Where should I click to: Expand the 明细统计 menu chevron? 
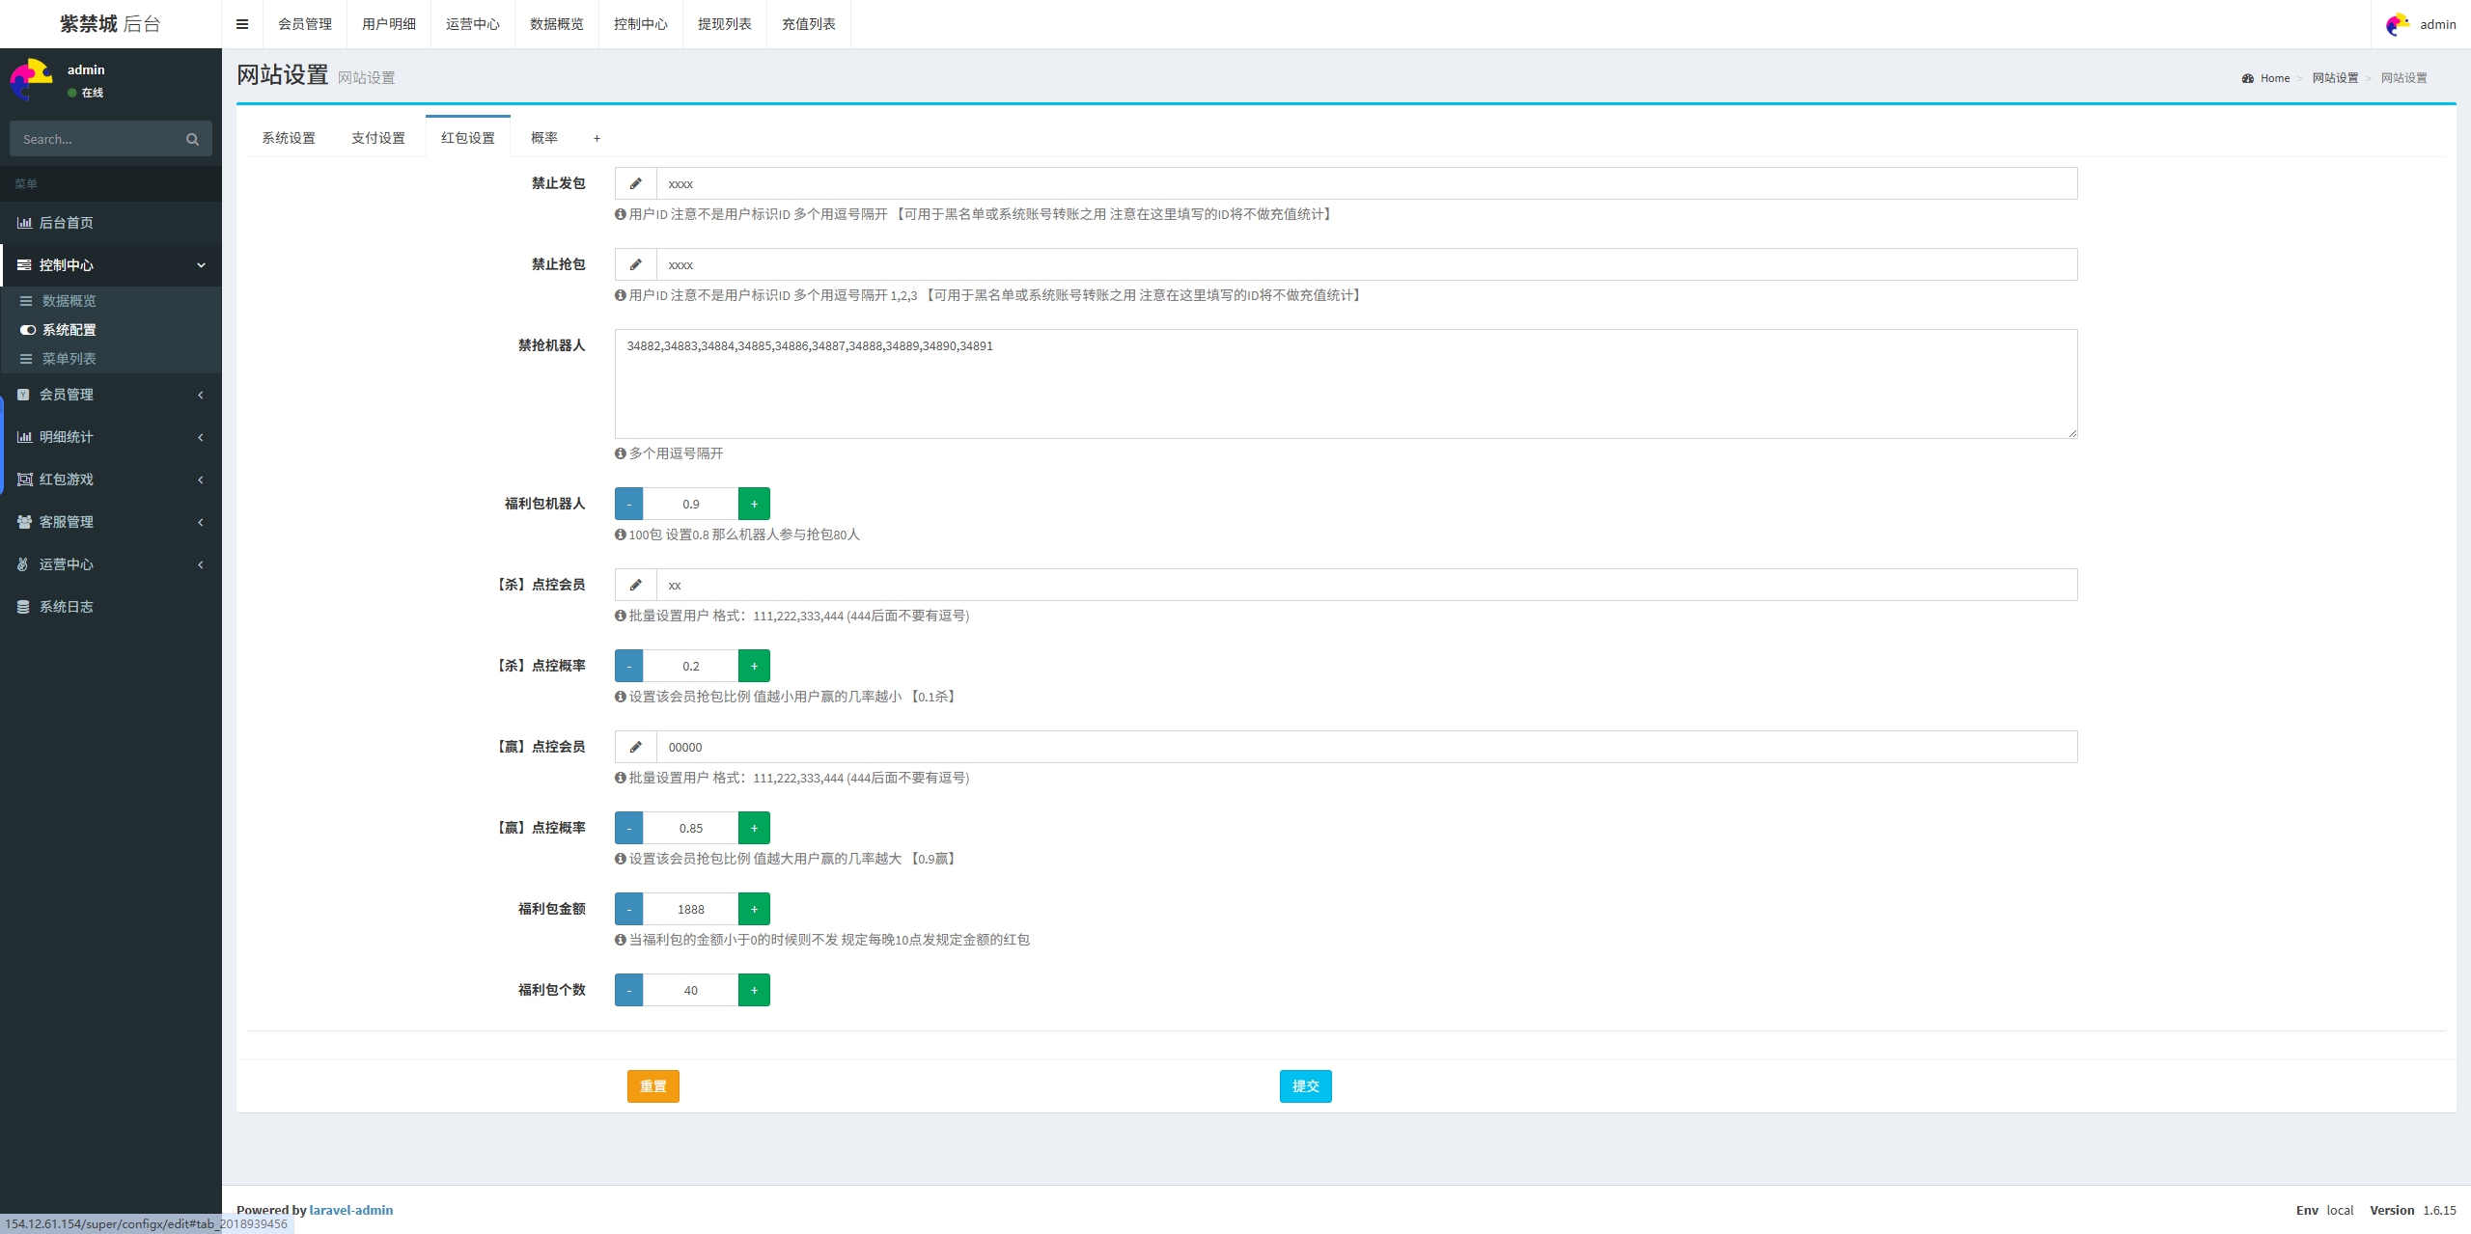(201, 437)
